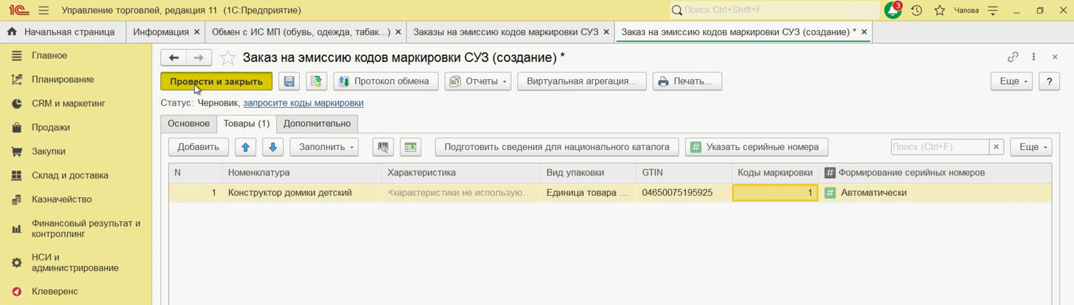
Task: Switch to Обмен с ИС МП tab
Action: (300, 32)
